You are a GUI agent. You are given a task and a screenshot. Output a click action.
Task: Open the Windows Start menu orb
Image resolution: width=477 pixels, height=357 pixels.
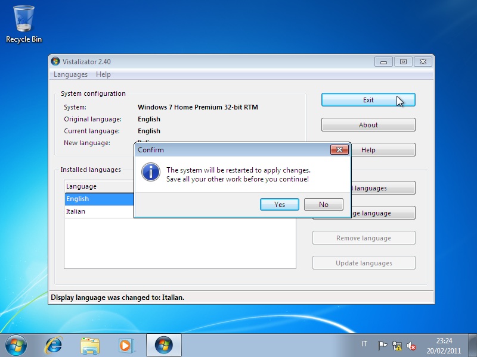(16, 346)
